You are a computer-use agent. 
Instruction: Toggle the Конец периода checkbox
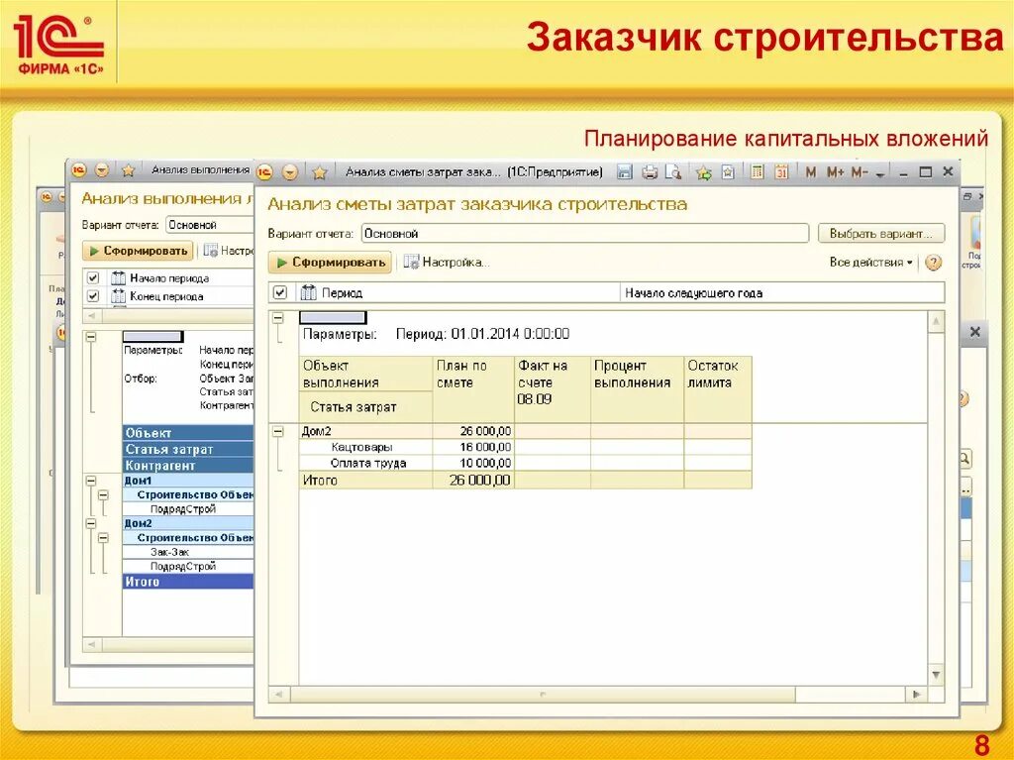tap(93, 296)
